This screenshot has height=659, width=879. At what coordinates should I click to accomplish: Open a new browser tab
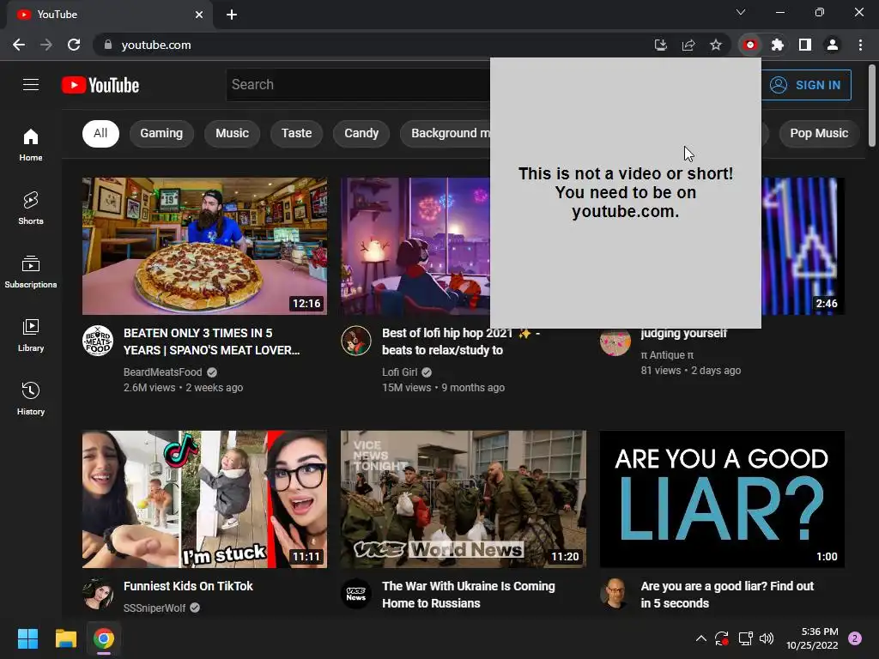(x=232, y=15)
